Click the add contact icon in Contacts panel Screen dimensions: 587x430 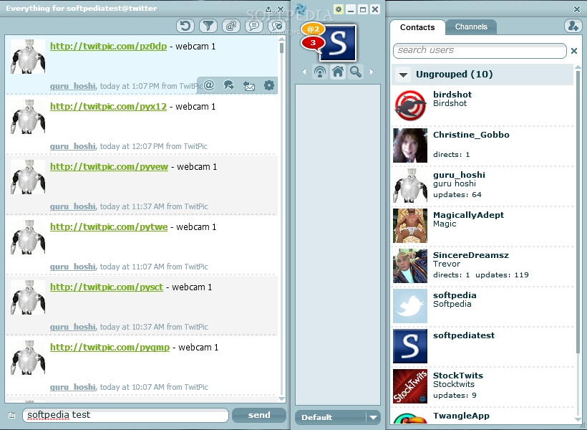(573, 26)
